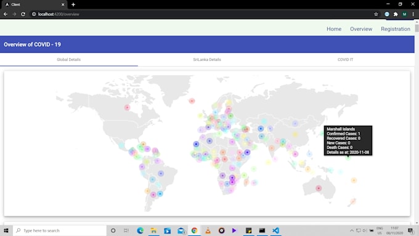Click the Australia case marker on map
This screenshot has height=236, width=419.
point(319,188)
